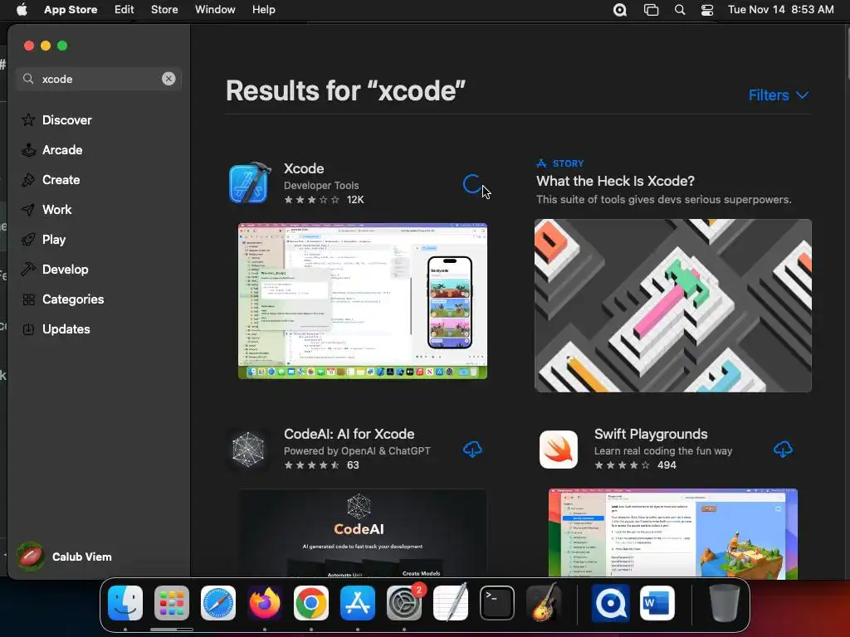Open the Xcode app icon
The width and height of the screenshot is (850, 637).
[249, 183]
